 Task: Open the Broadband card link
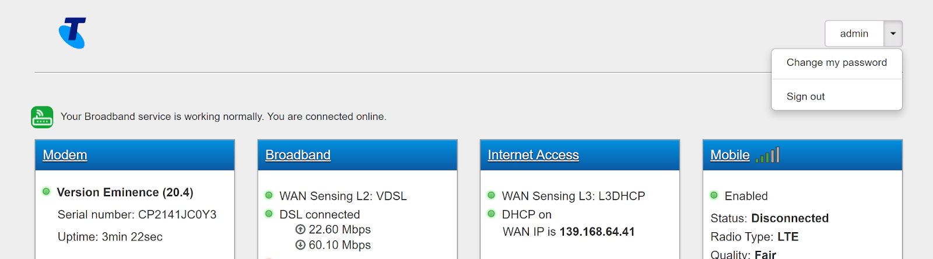point(297,155)
